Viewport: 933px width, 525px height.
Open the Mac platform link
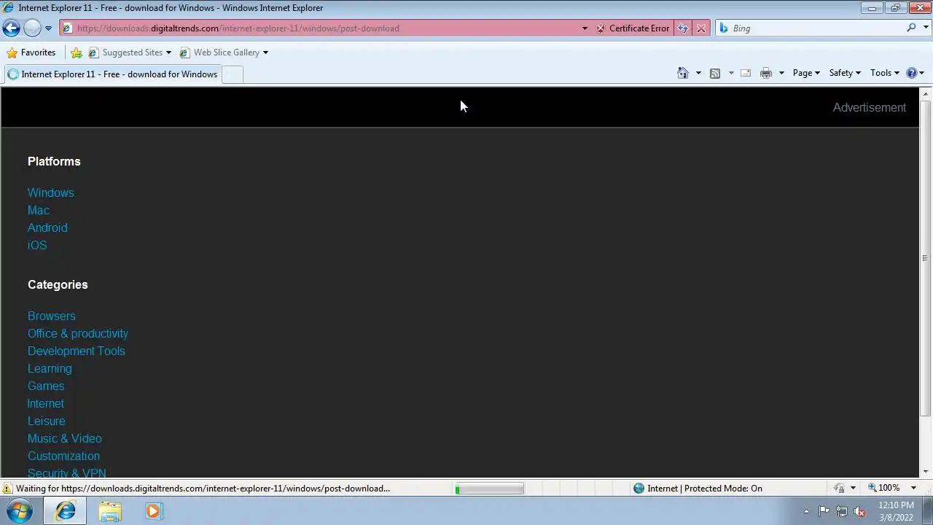coord(39,210)
